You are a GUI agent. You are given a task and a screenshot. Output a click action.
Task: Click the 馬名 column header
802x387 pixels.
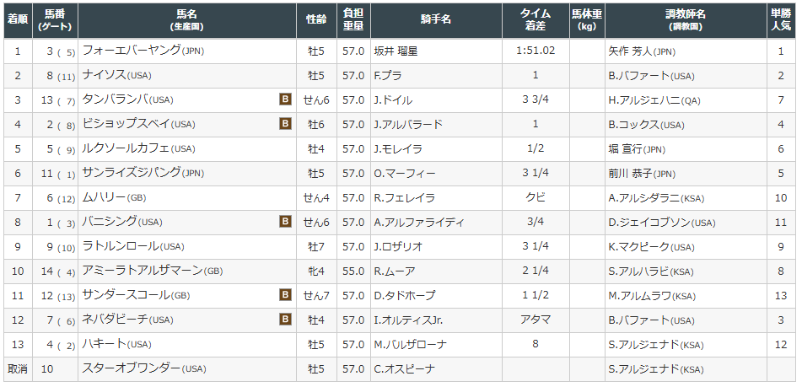[186, 20]
